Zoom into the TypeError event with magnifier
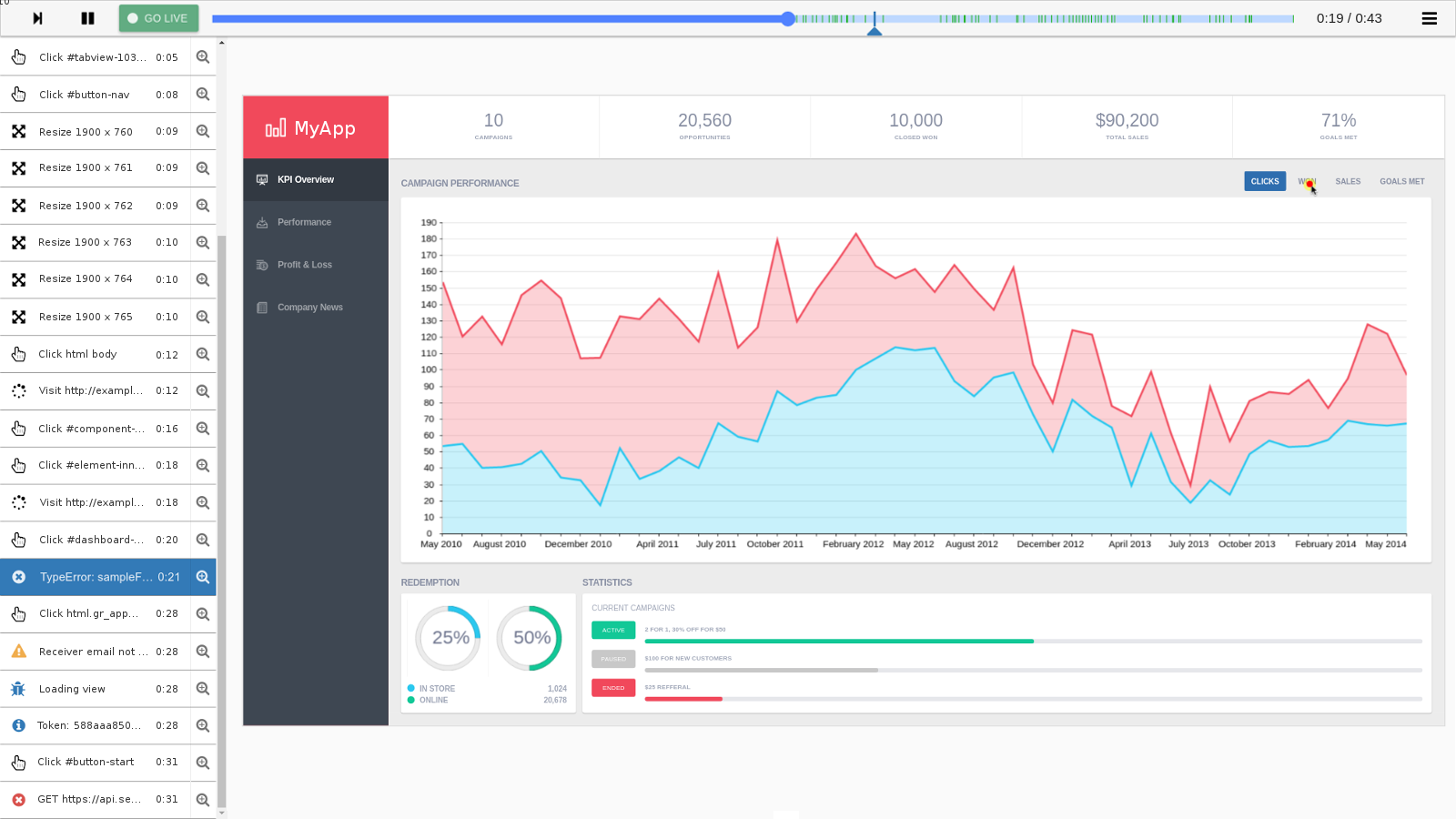 tap(203, 577)
